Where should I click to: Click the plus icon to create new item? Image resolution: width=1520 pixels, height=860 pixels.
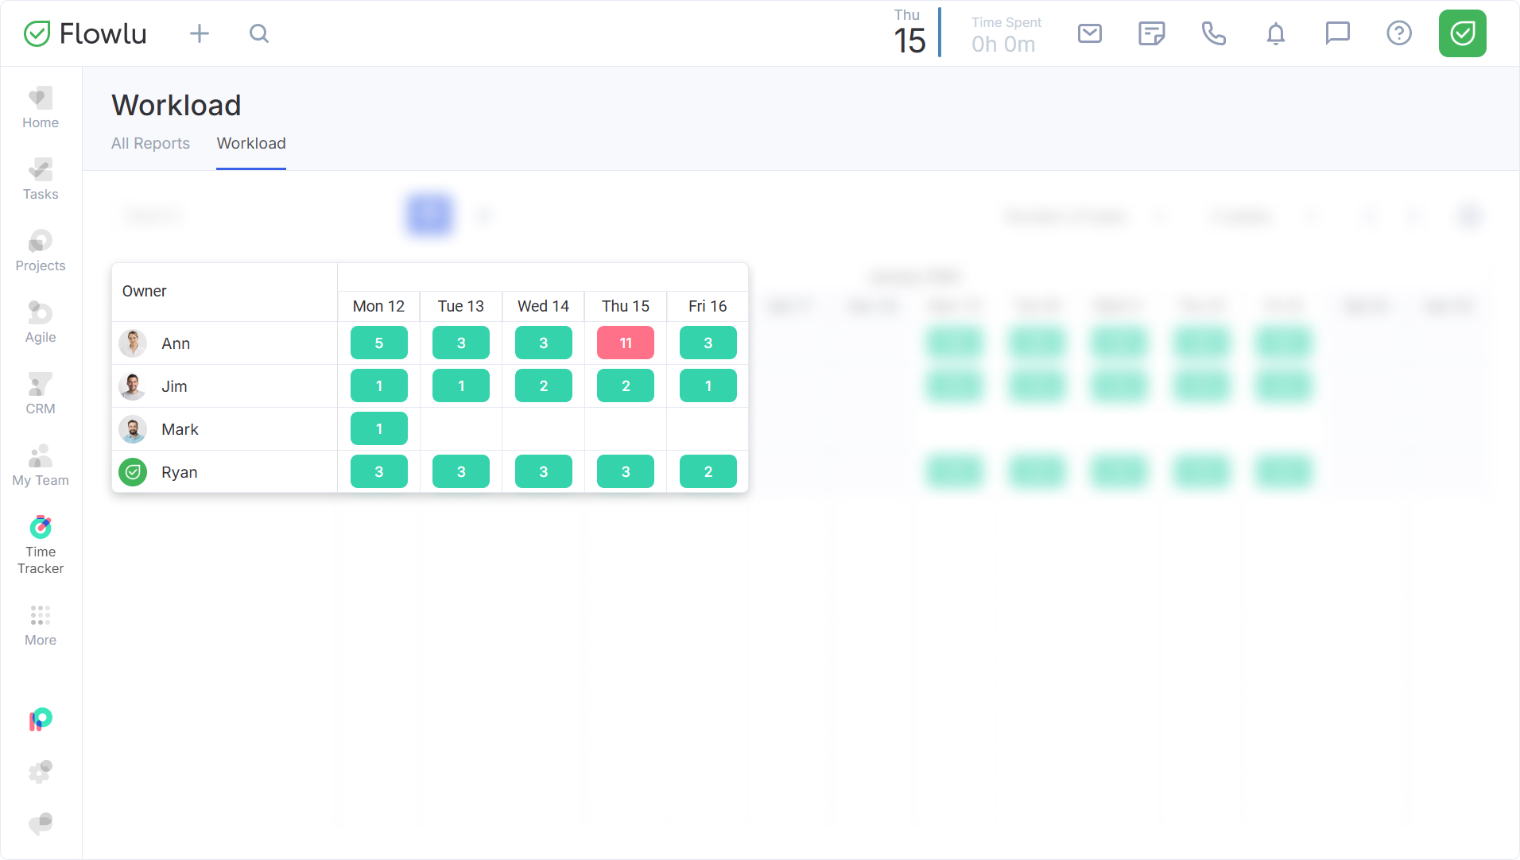(200, 33)
